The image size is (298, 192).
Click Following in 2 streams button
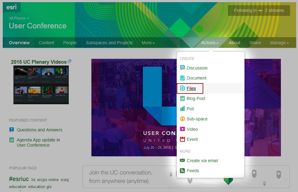point(259,10)
